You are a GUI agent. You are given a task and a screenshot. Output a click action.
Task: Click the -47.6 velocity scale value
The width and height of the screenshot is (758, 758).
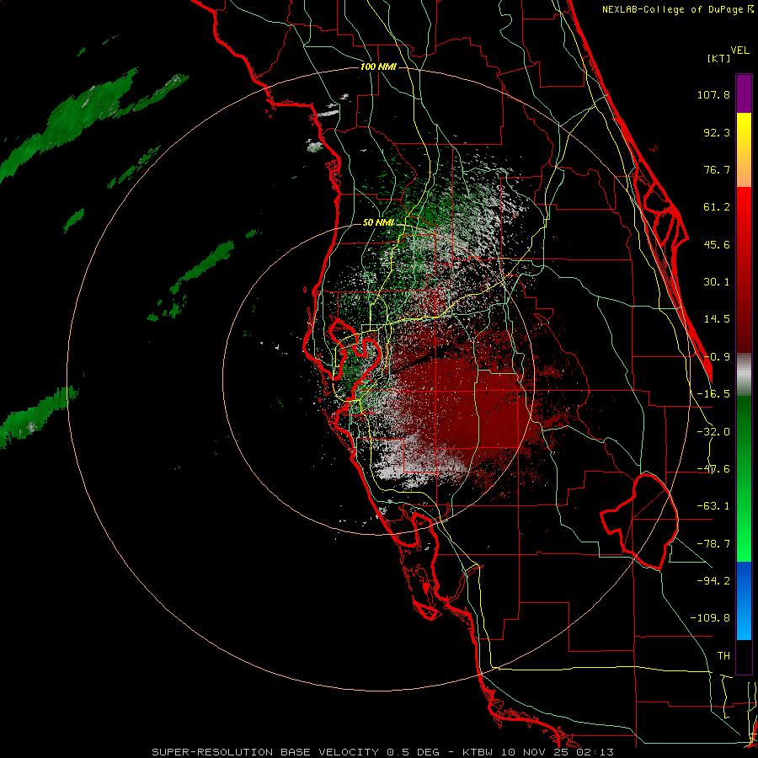(713, 469)
